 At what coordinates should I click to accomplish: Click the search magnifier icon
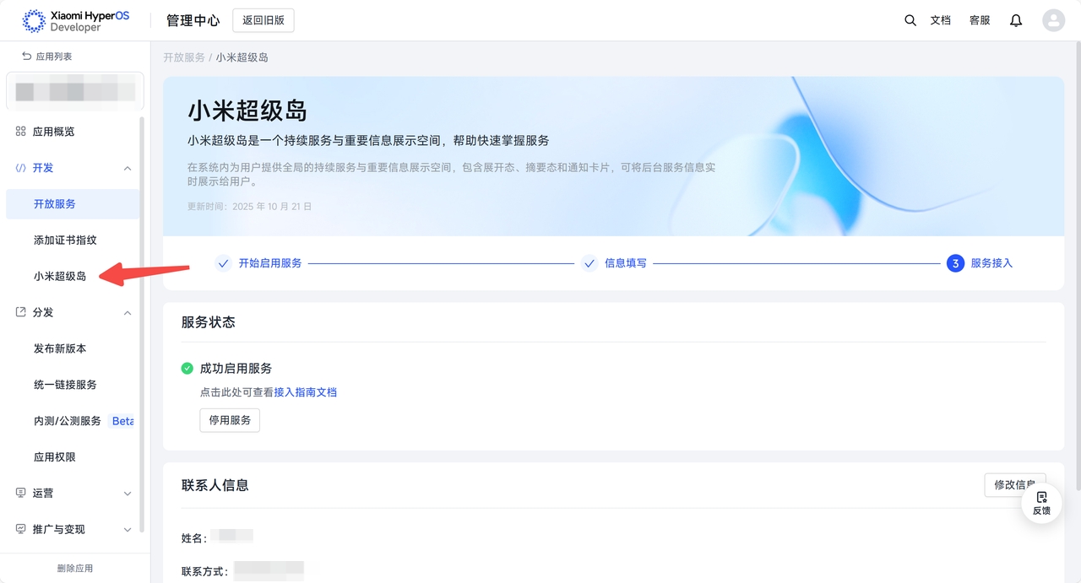[910, 20]
